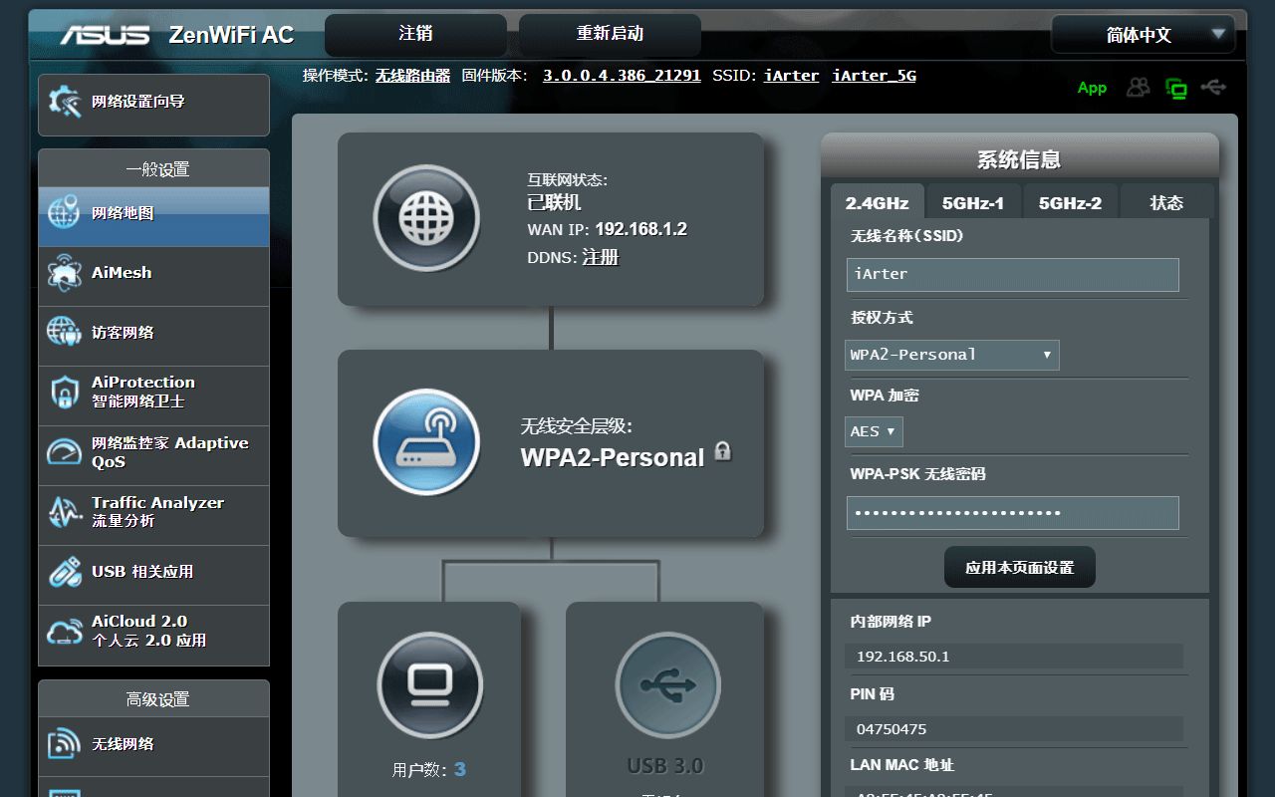Click the WPA2-Personal security level text
Viewport: 1275px width, 797px height.
pyautogui.click(x=613, y=457)
